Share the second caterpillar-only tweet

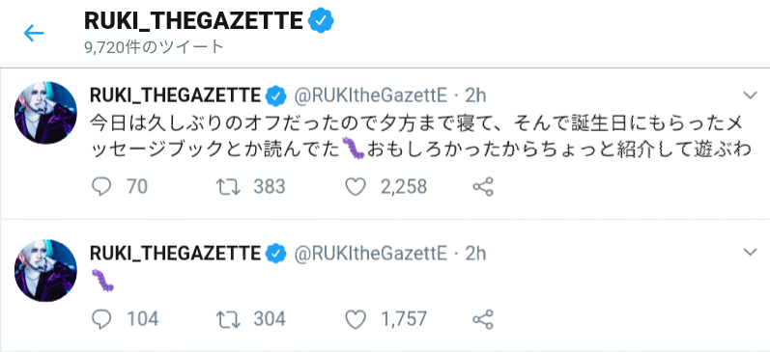coord(483,319)
